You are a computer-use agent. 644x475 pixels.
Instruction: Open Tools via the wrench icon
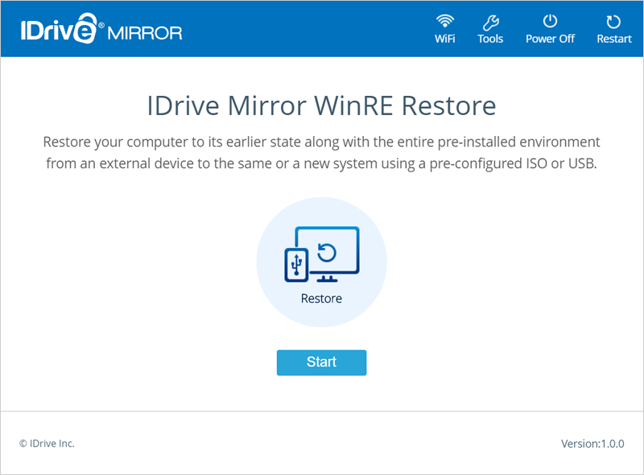click(490, 21)
